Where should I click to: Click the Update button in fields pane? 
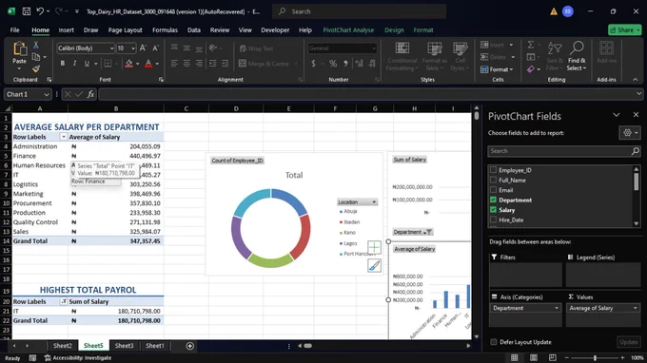[629, 342]
